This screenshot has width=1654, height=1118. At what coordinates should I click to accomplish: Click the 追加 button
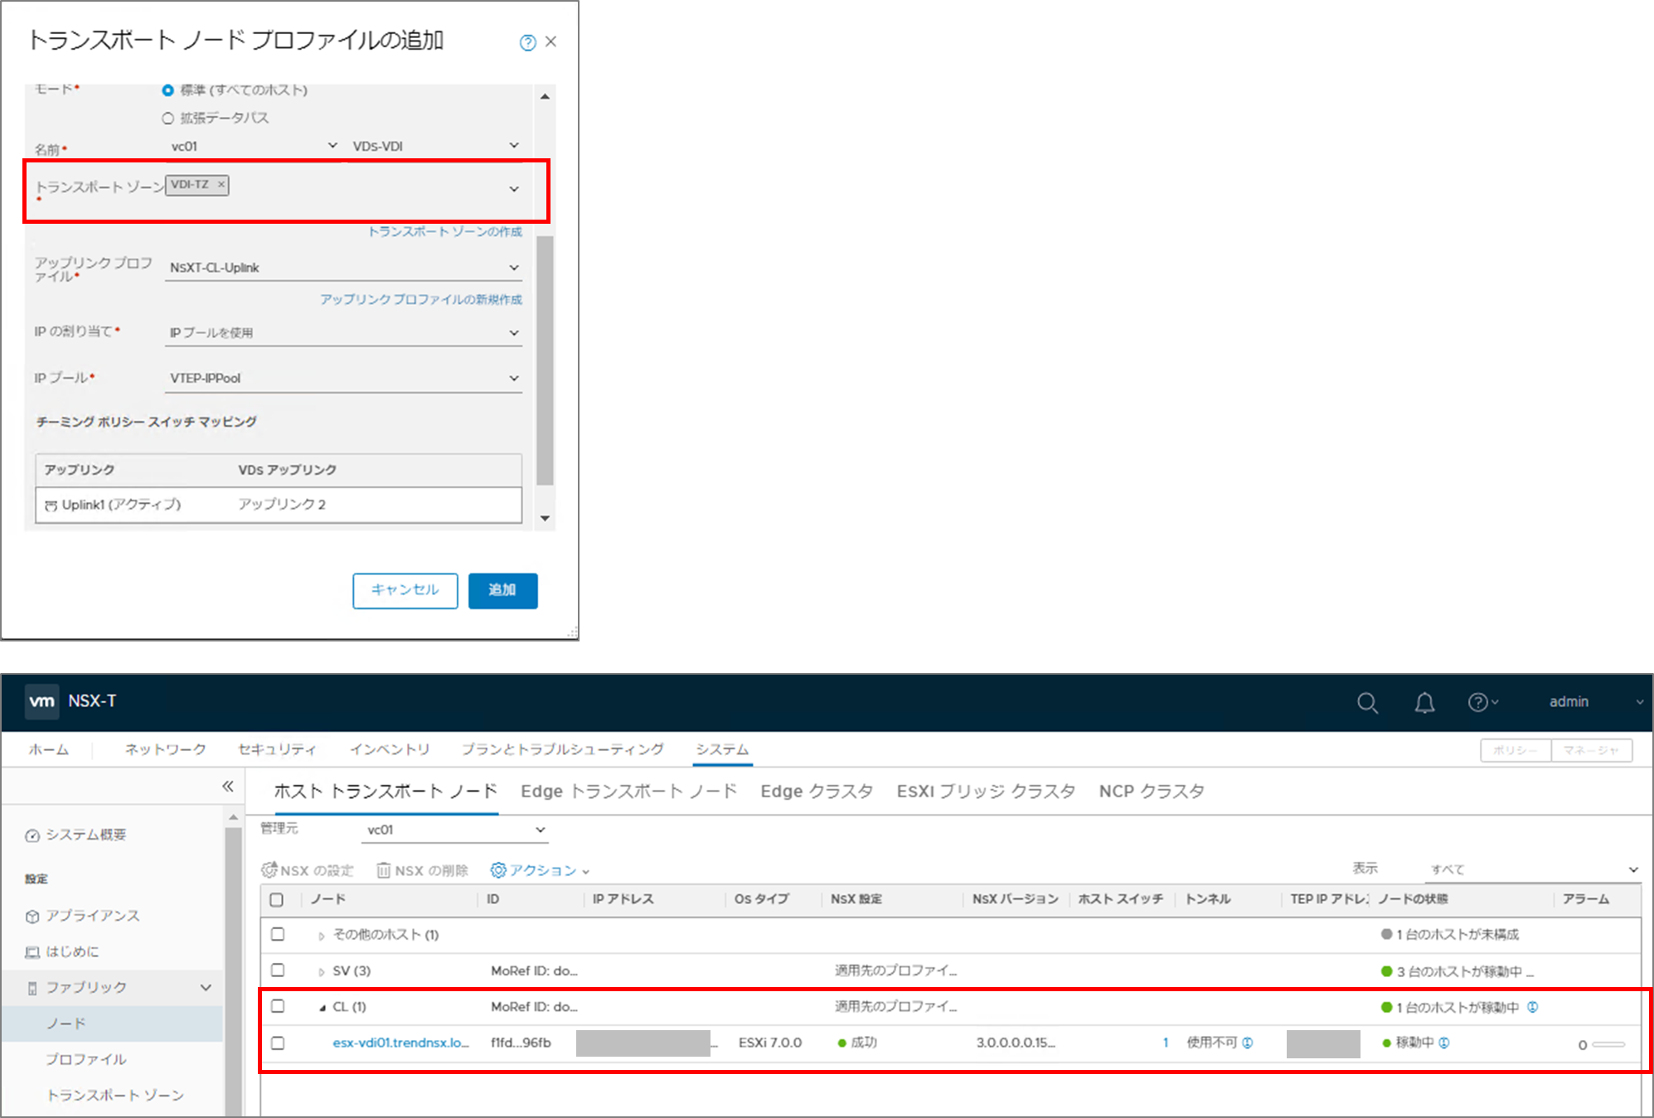point(502,590)
